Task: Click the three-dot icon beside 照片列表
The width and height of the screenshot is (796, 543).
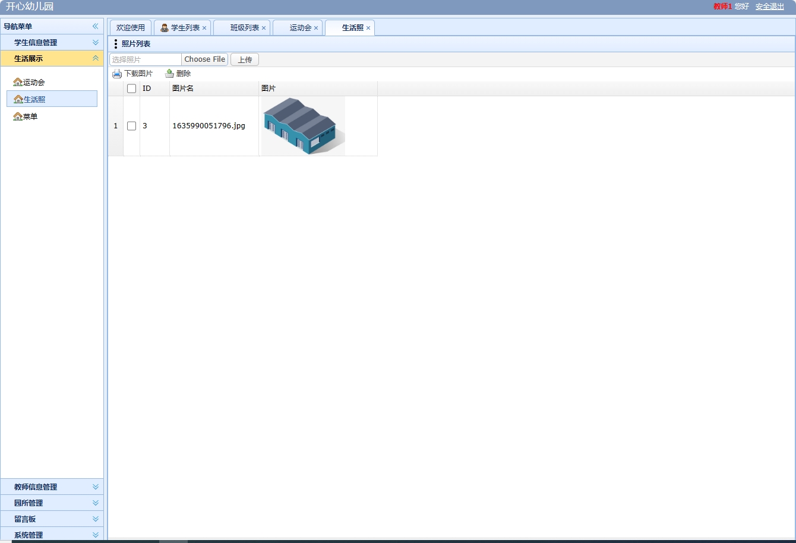Action: click(115, 44)
